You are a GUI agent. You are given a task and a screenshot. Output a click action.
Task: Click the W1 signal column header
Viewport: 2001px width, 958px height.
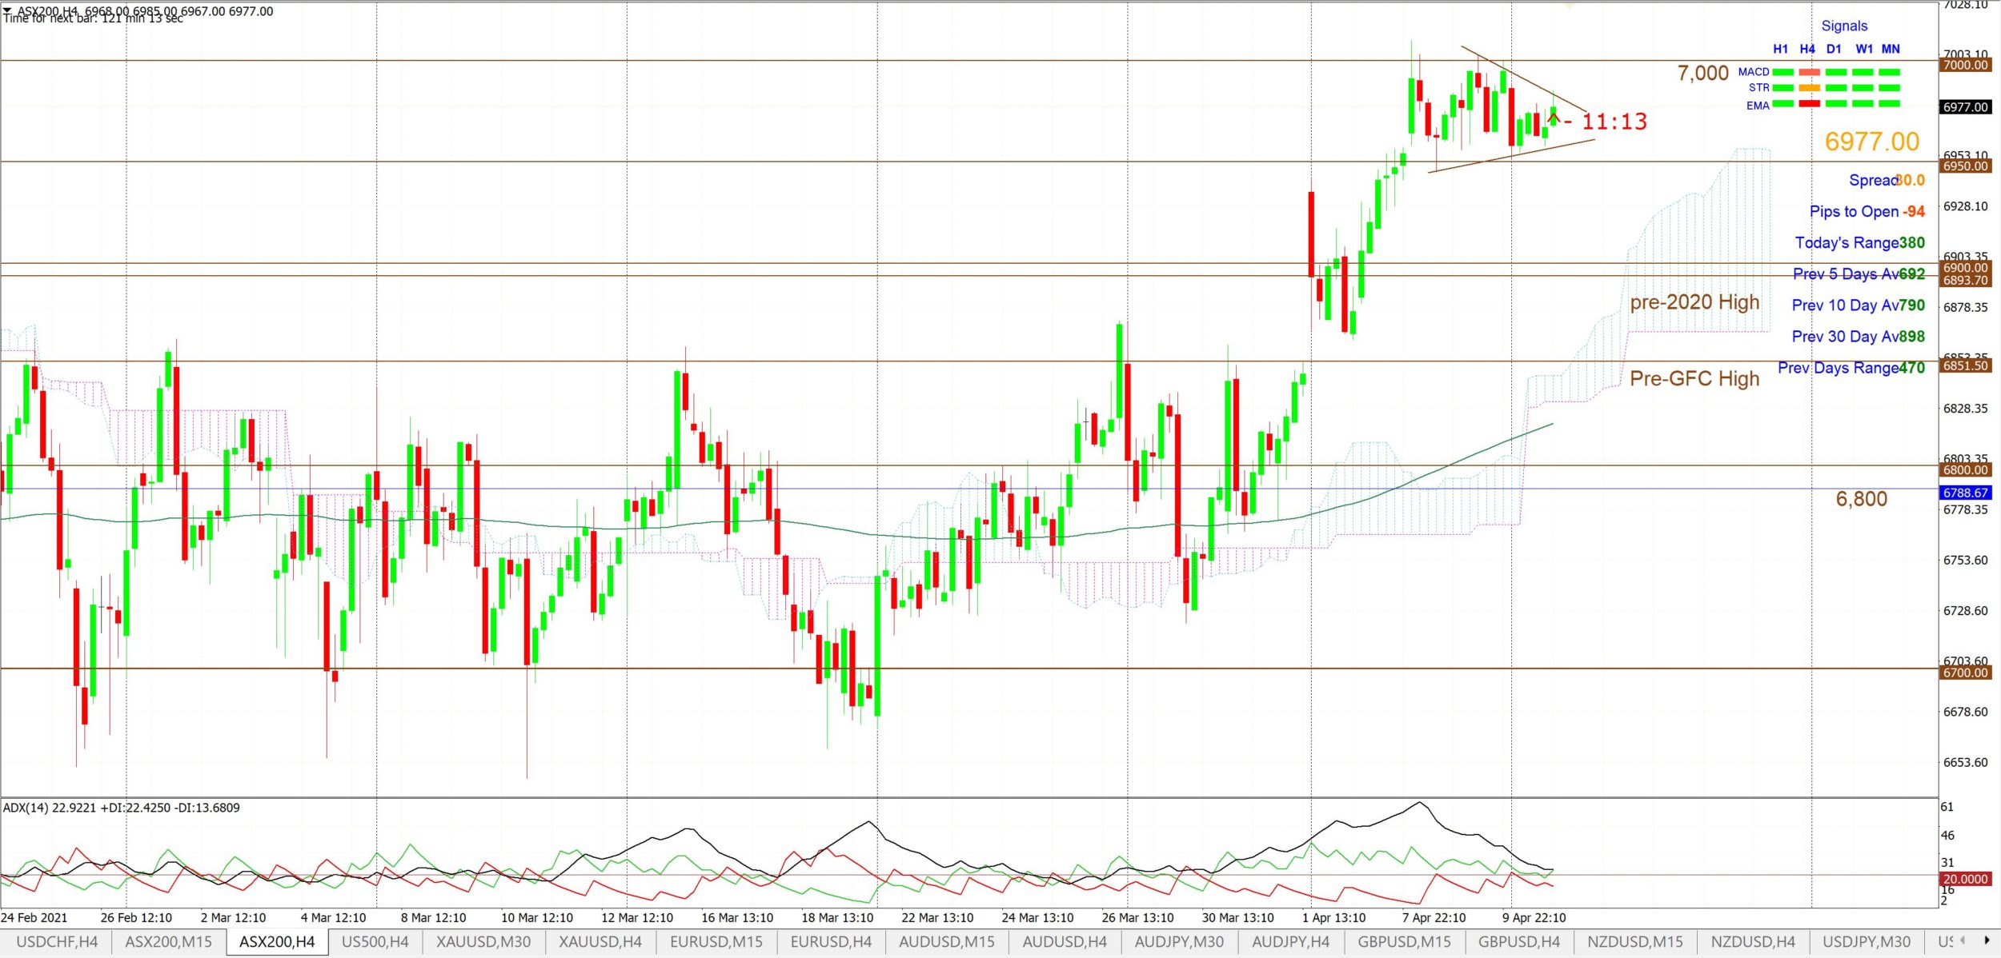(1864, 49)
